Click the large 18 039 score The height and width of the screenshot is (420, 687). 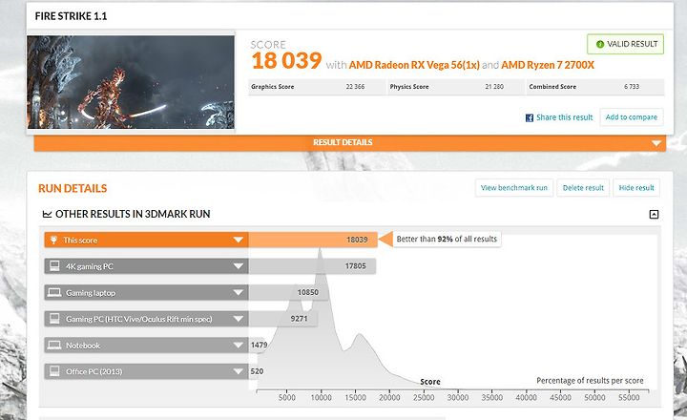(x=286, y=60)
